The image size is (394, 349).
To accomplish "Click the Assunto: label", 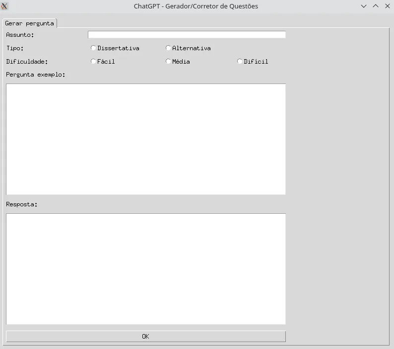I will pos(20,35).
